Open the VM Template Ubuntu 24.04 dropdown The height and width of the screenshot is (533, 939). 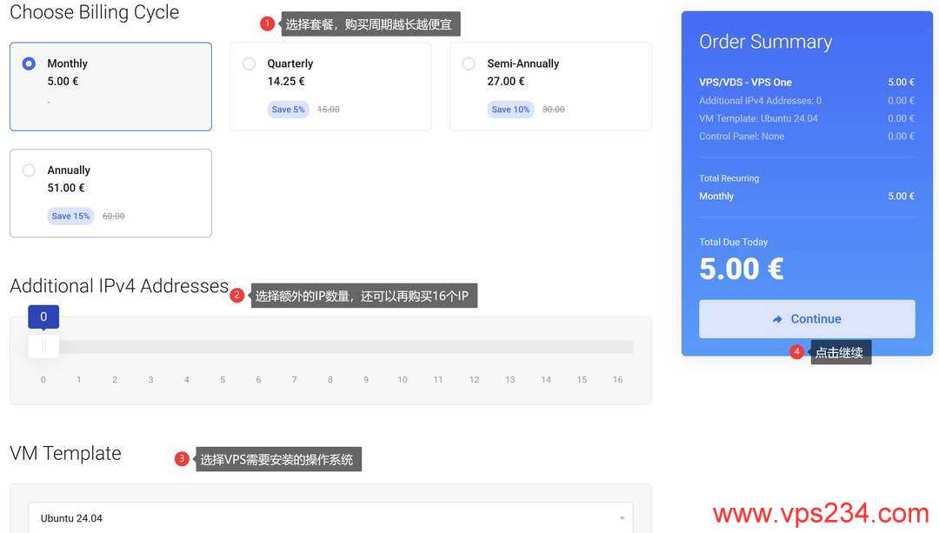330,517
